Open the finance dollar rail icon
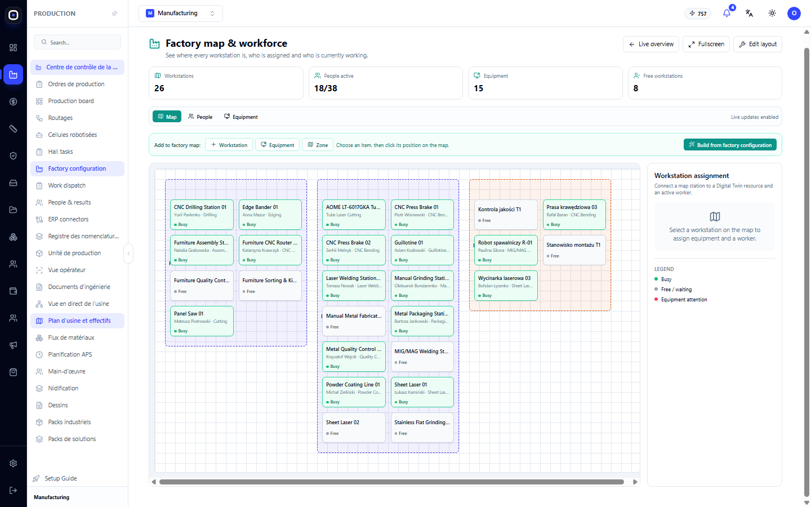 [x=14, y=102]
